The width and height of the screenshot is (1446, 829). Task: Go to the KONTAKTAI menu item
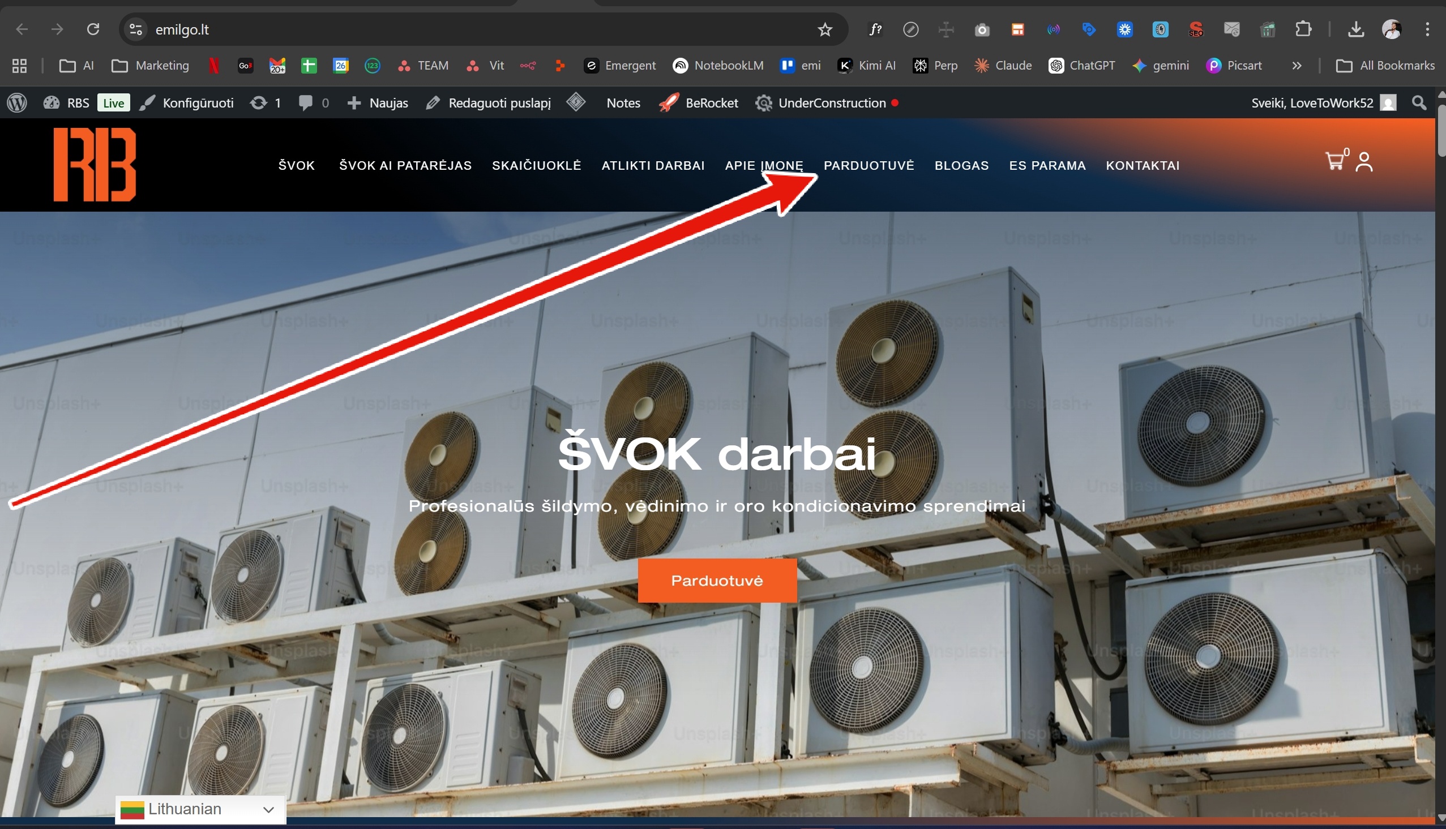1143,166
